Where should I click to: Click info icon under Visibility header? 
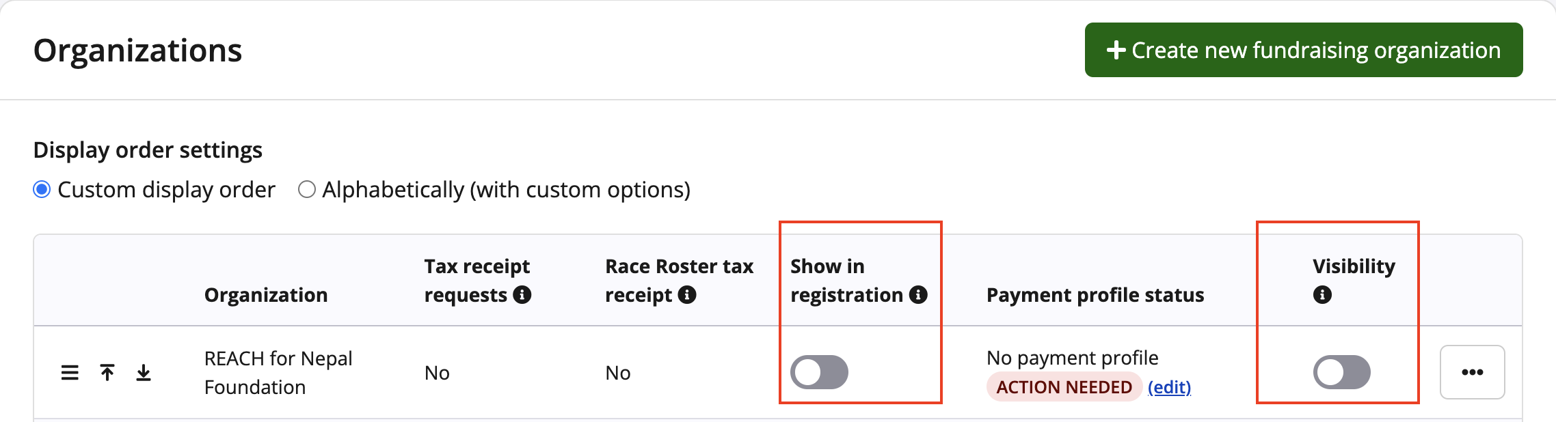point(1322,295)
